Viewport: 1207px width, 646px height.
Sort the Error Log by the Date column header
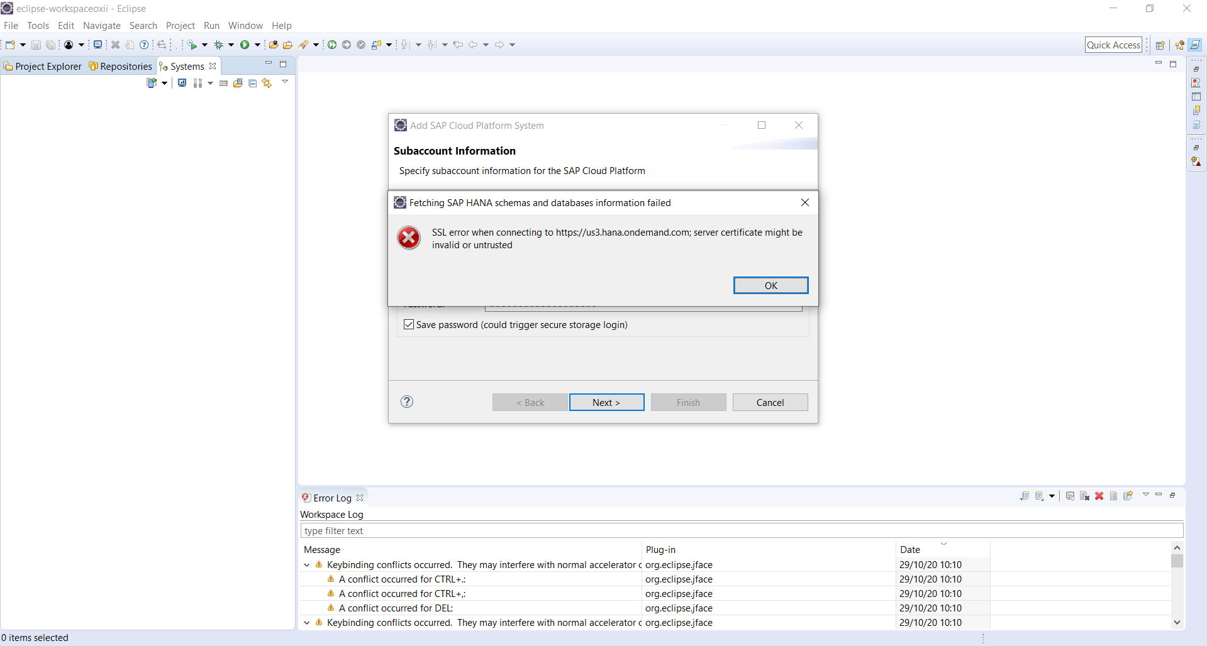click(x=942, y=549)
